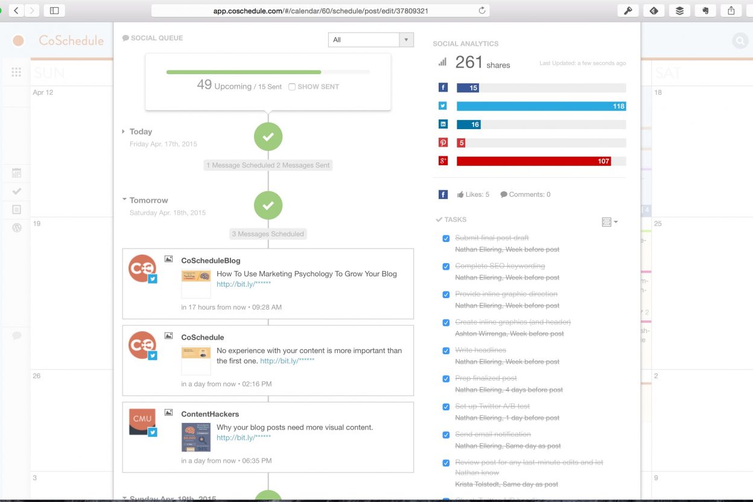Click the bit.ly link in ContentHackers message
Image resolution: width=753 pixels, height=502 pixels.
[243, 437]
